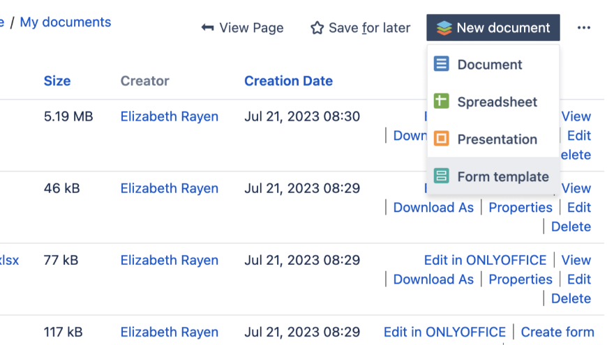Image resolution: width=607 pixels, height=345 pixels.
Task: Click the View Page arrow icon
Action: pos(207,28)
